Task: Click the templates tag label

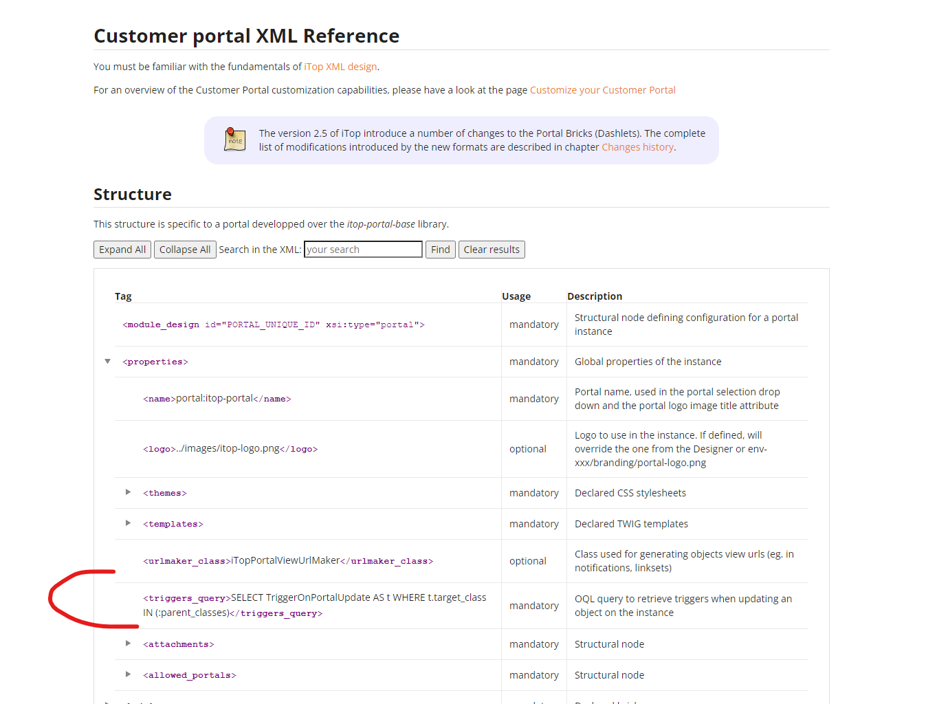Action: pyautogui.click(x=173, y=524)
